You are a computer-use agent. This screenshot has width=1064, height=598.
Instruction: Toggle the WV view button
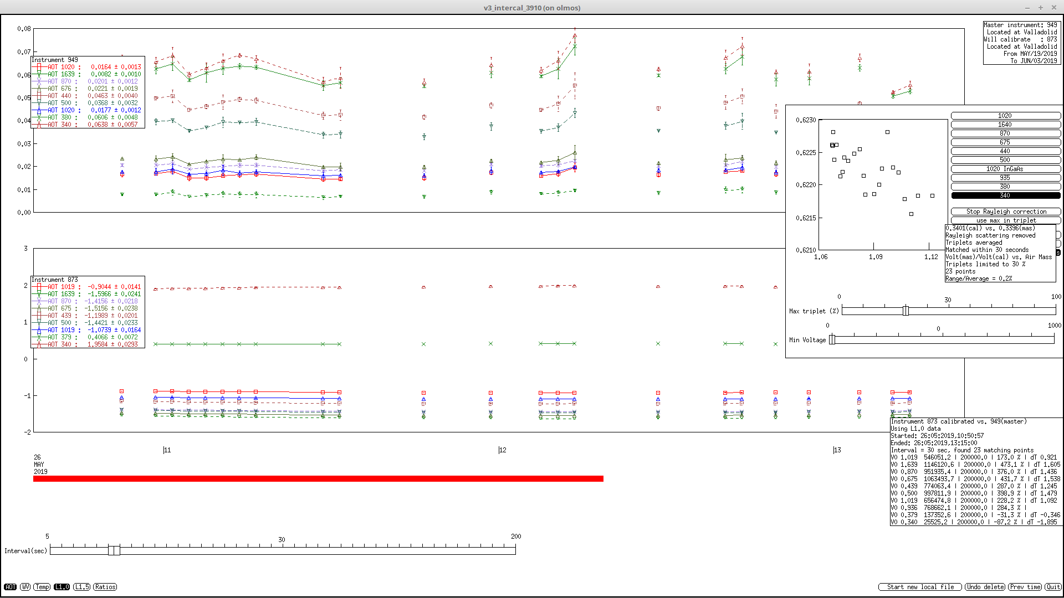pos(25,587)
